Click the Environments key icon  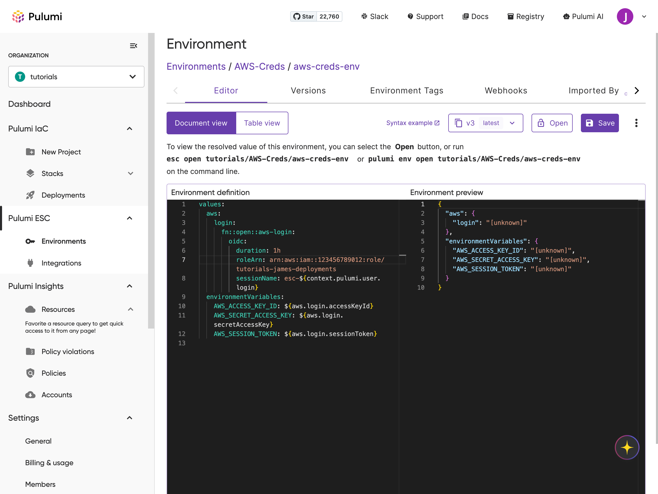30,241
